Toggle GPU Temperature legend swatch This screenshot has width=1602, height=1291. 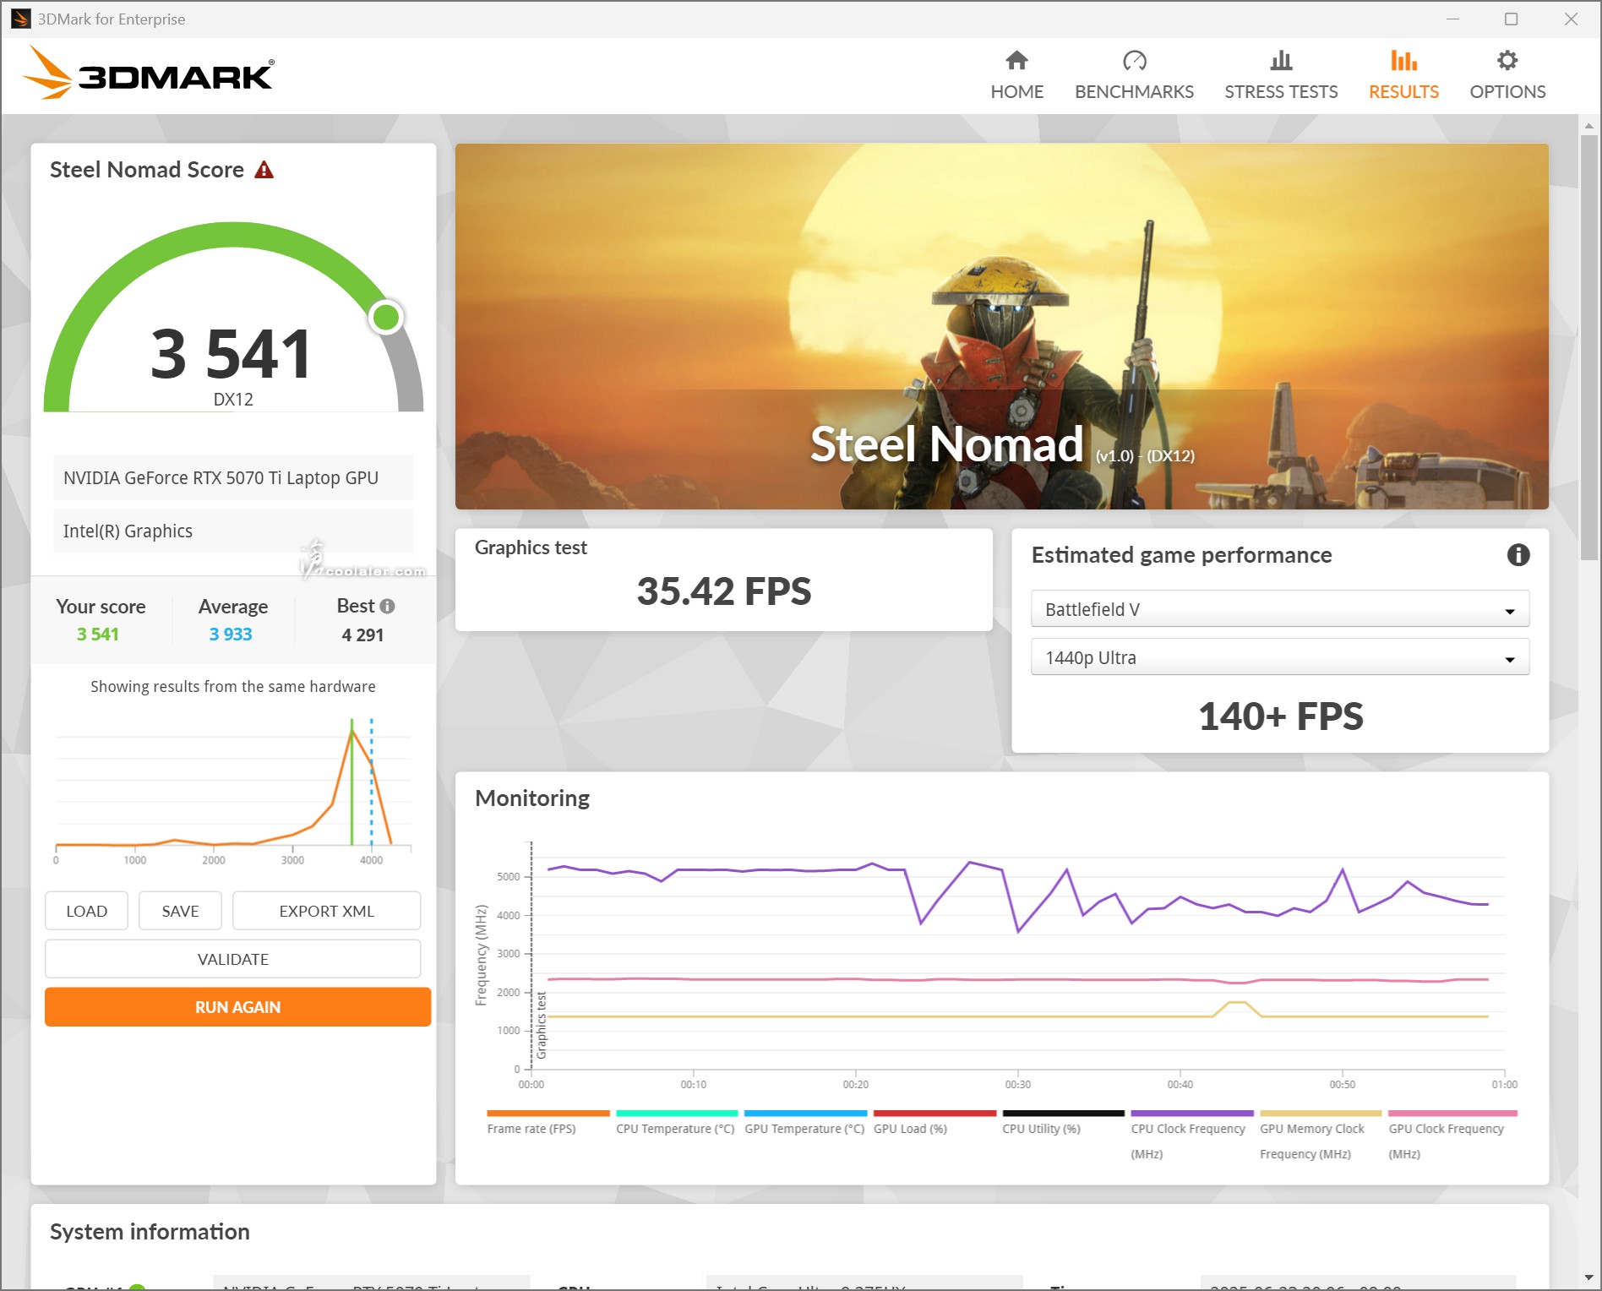coord(805,1114)
